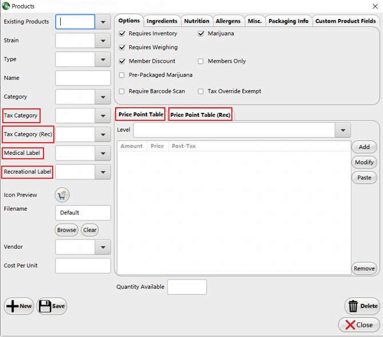Toggle the Member Discount checkbox
This screenshot has width=383, height=337.
(122, 61)
